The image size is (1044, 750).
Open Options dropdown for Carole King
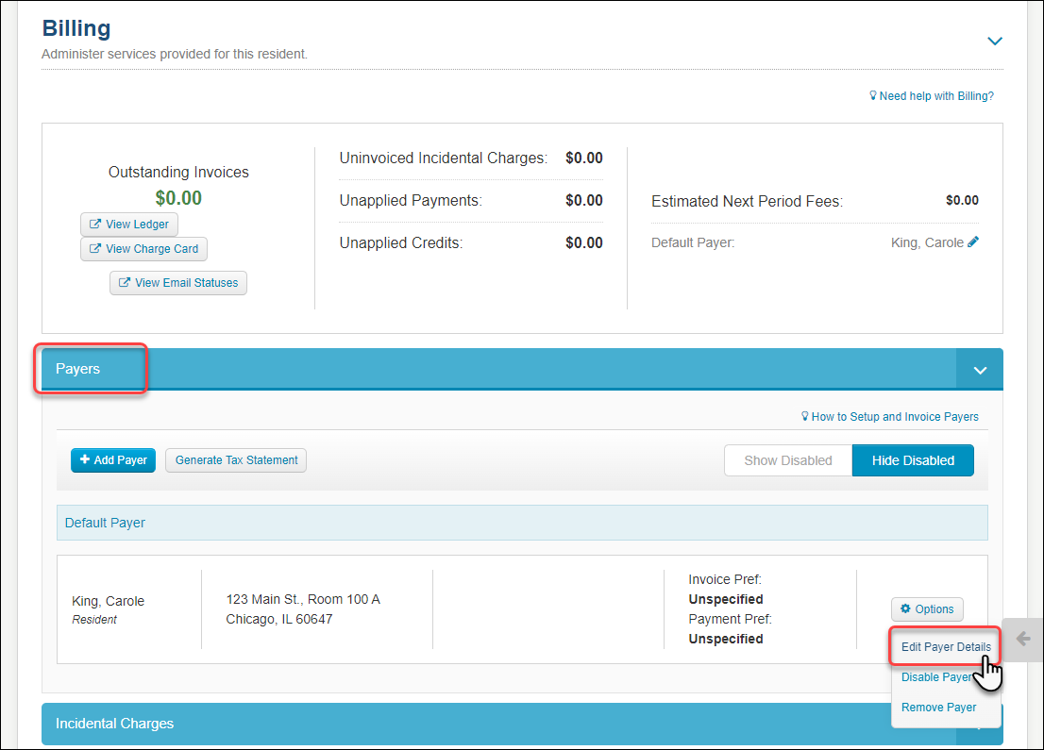pyautogui.click(x=927, y=608)
